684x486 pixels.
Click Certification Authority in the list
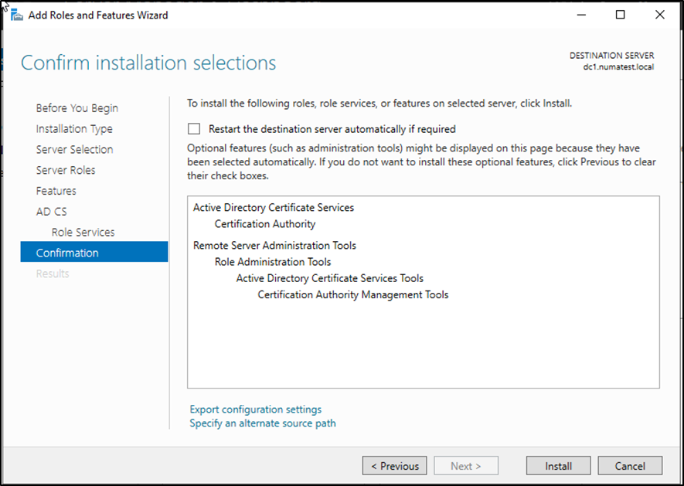pos(265,224)
